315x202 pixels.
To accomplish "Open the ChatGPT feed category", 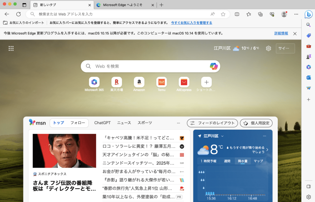I will [x=102, y=123].
